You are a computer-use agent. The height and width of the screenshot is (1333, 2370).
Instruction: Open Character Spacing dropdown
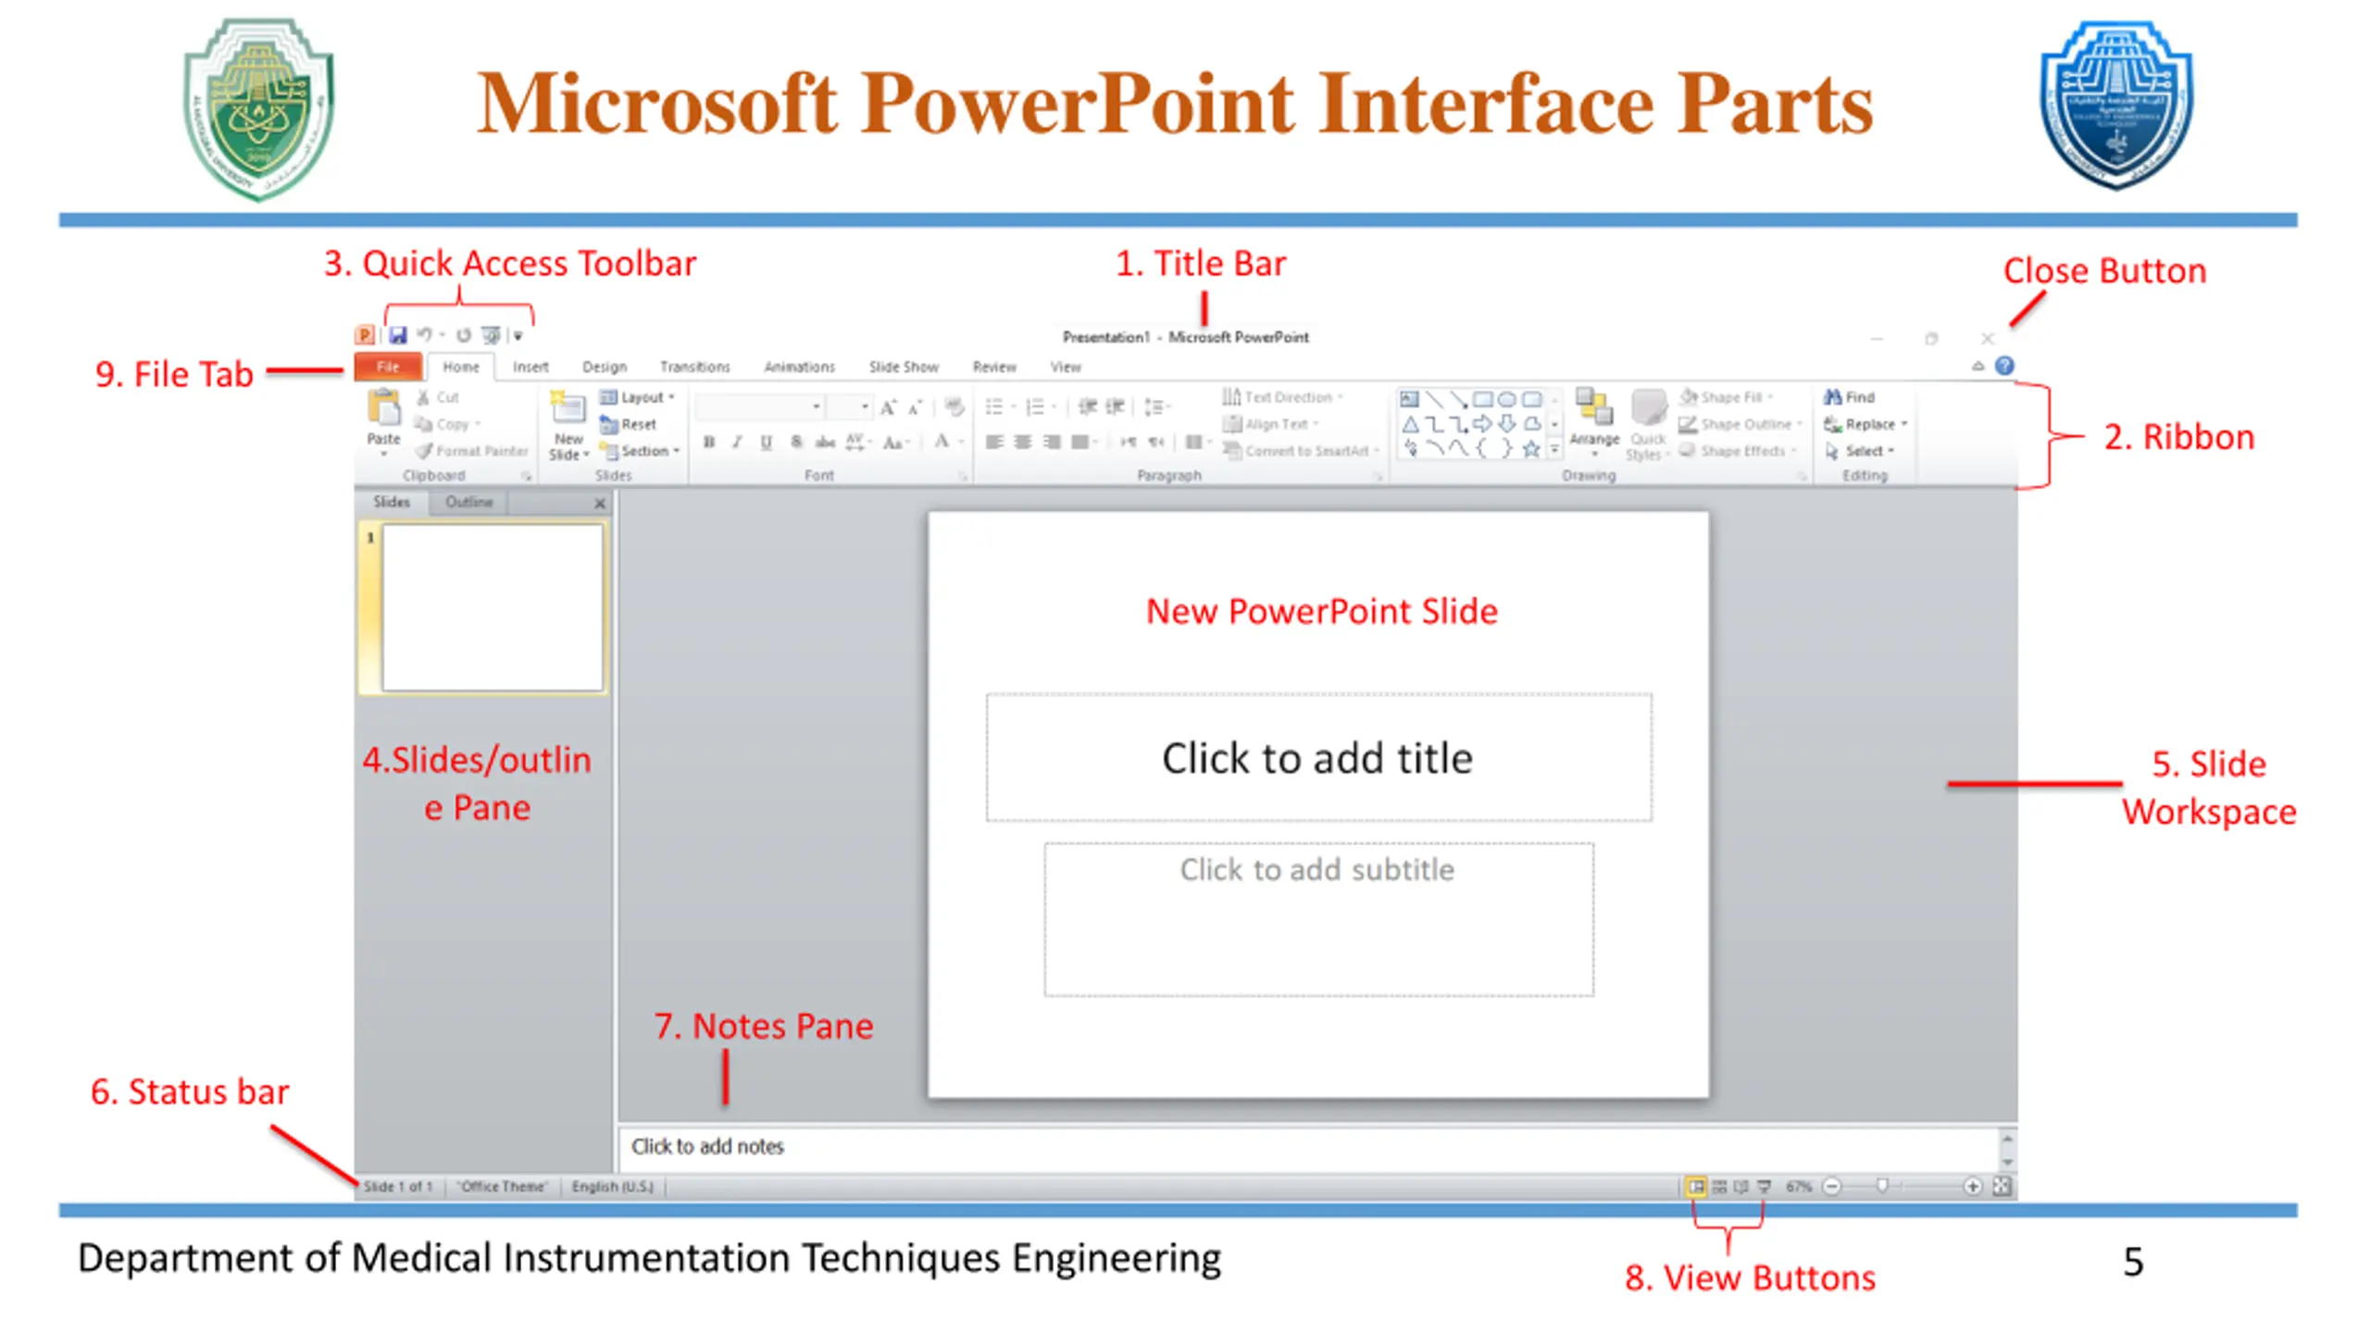pyautogui.click(x=858, y=442)
